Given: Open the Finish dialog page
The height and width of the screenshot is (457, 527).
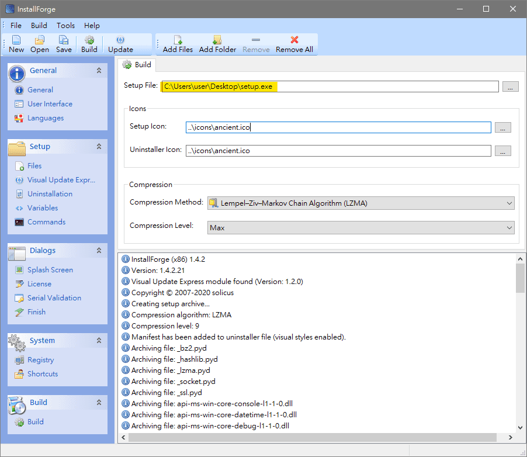Looking at the screenshot, I should tap(36, 312).
